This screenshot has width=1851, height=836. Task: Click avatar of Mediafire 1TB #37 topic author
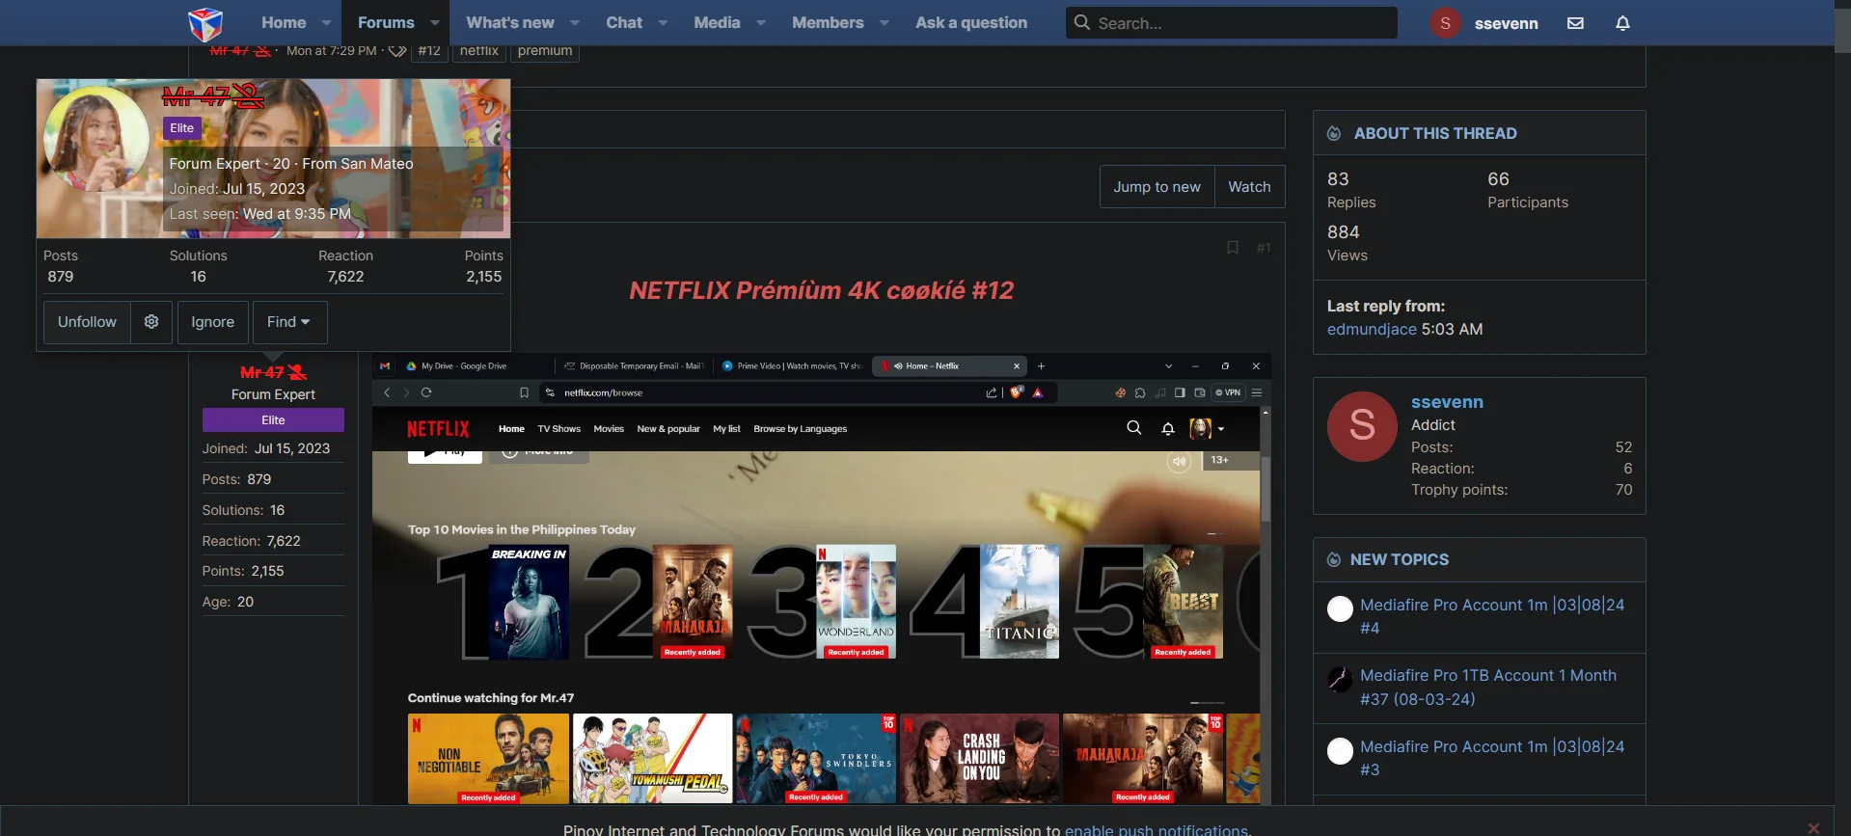pyautogui.click(x=1340, y=679)
